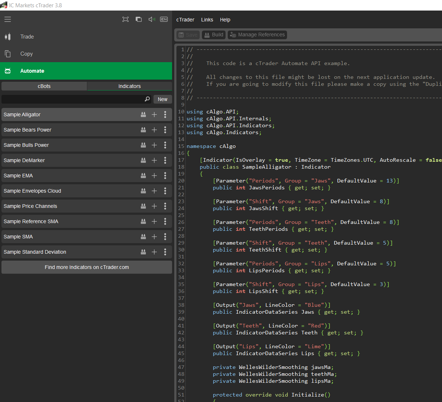
Task: Build the Sample Alligator indicator
Action: [143, 114]
